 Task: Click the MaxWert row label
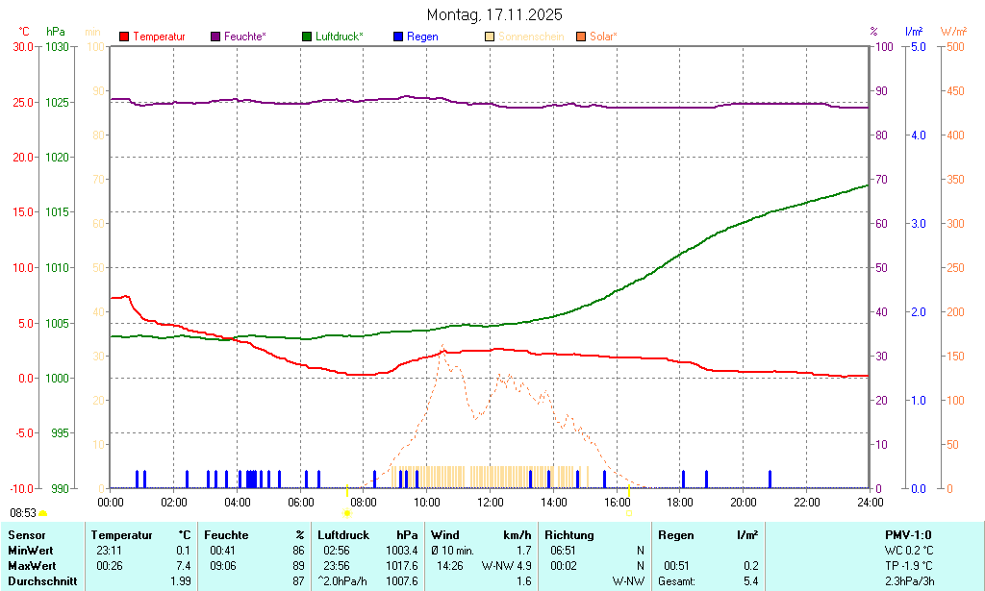[32, 565]
